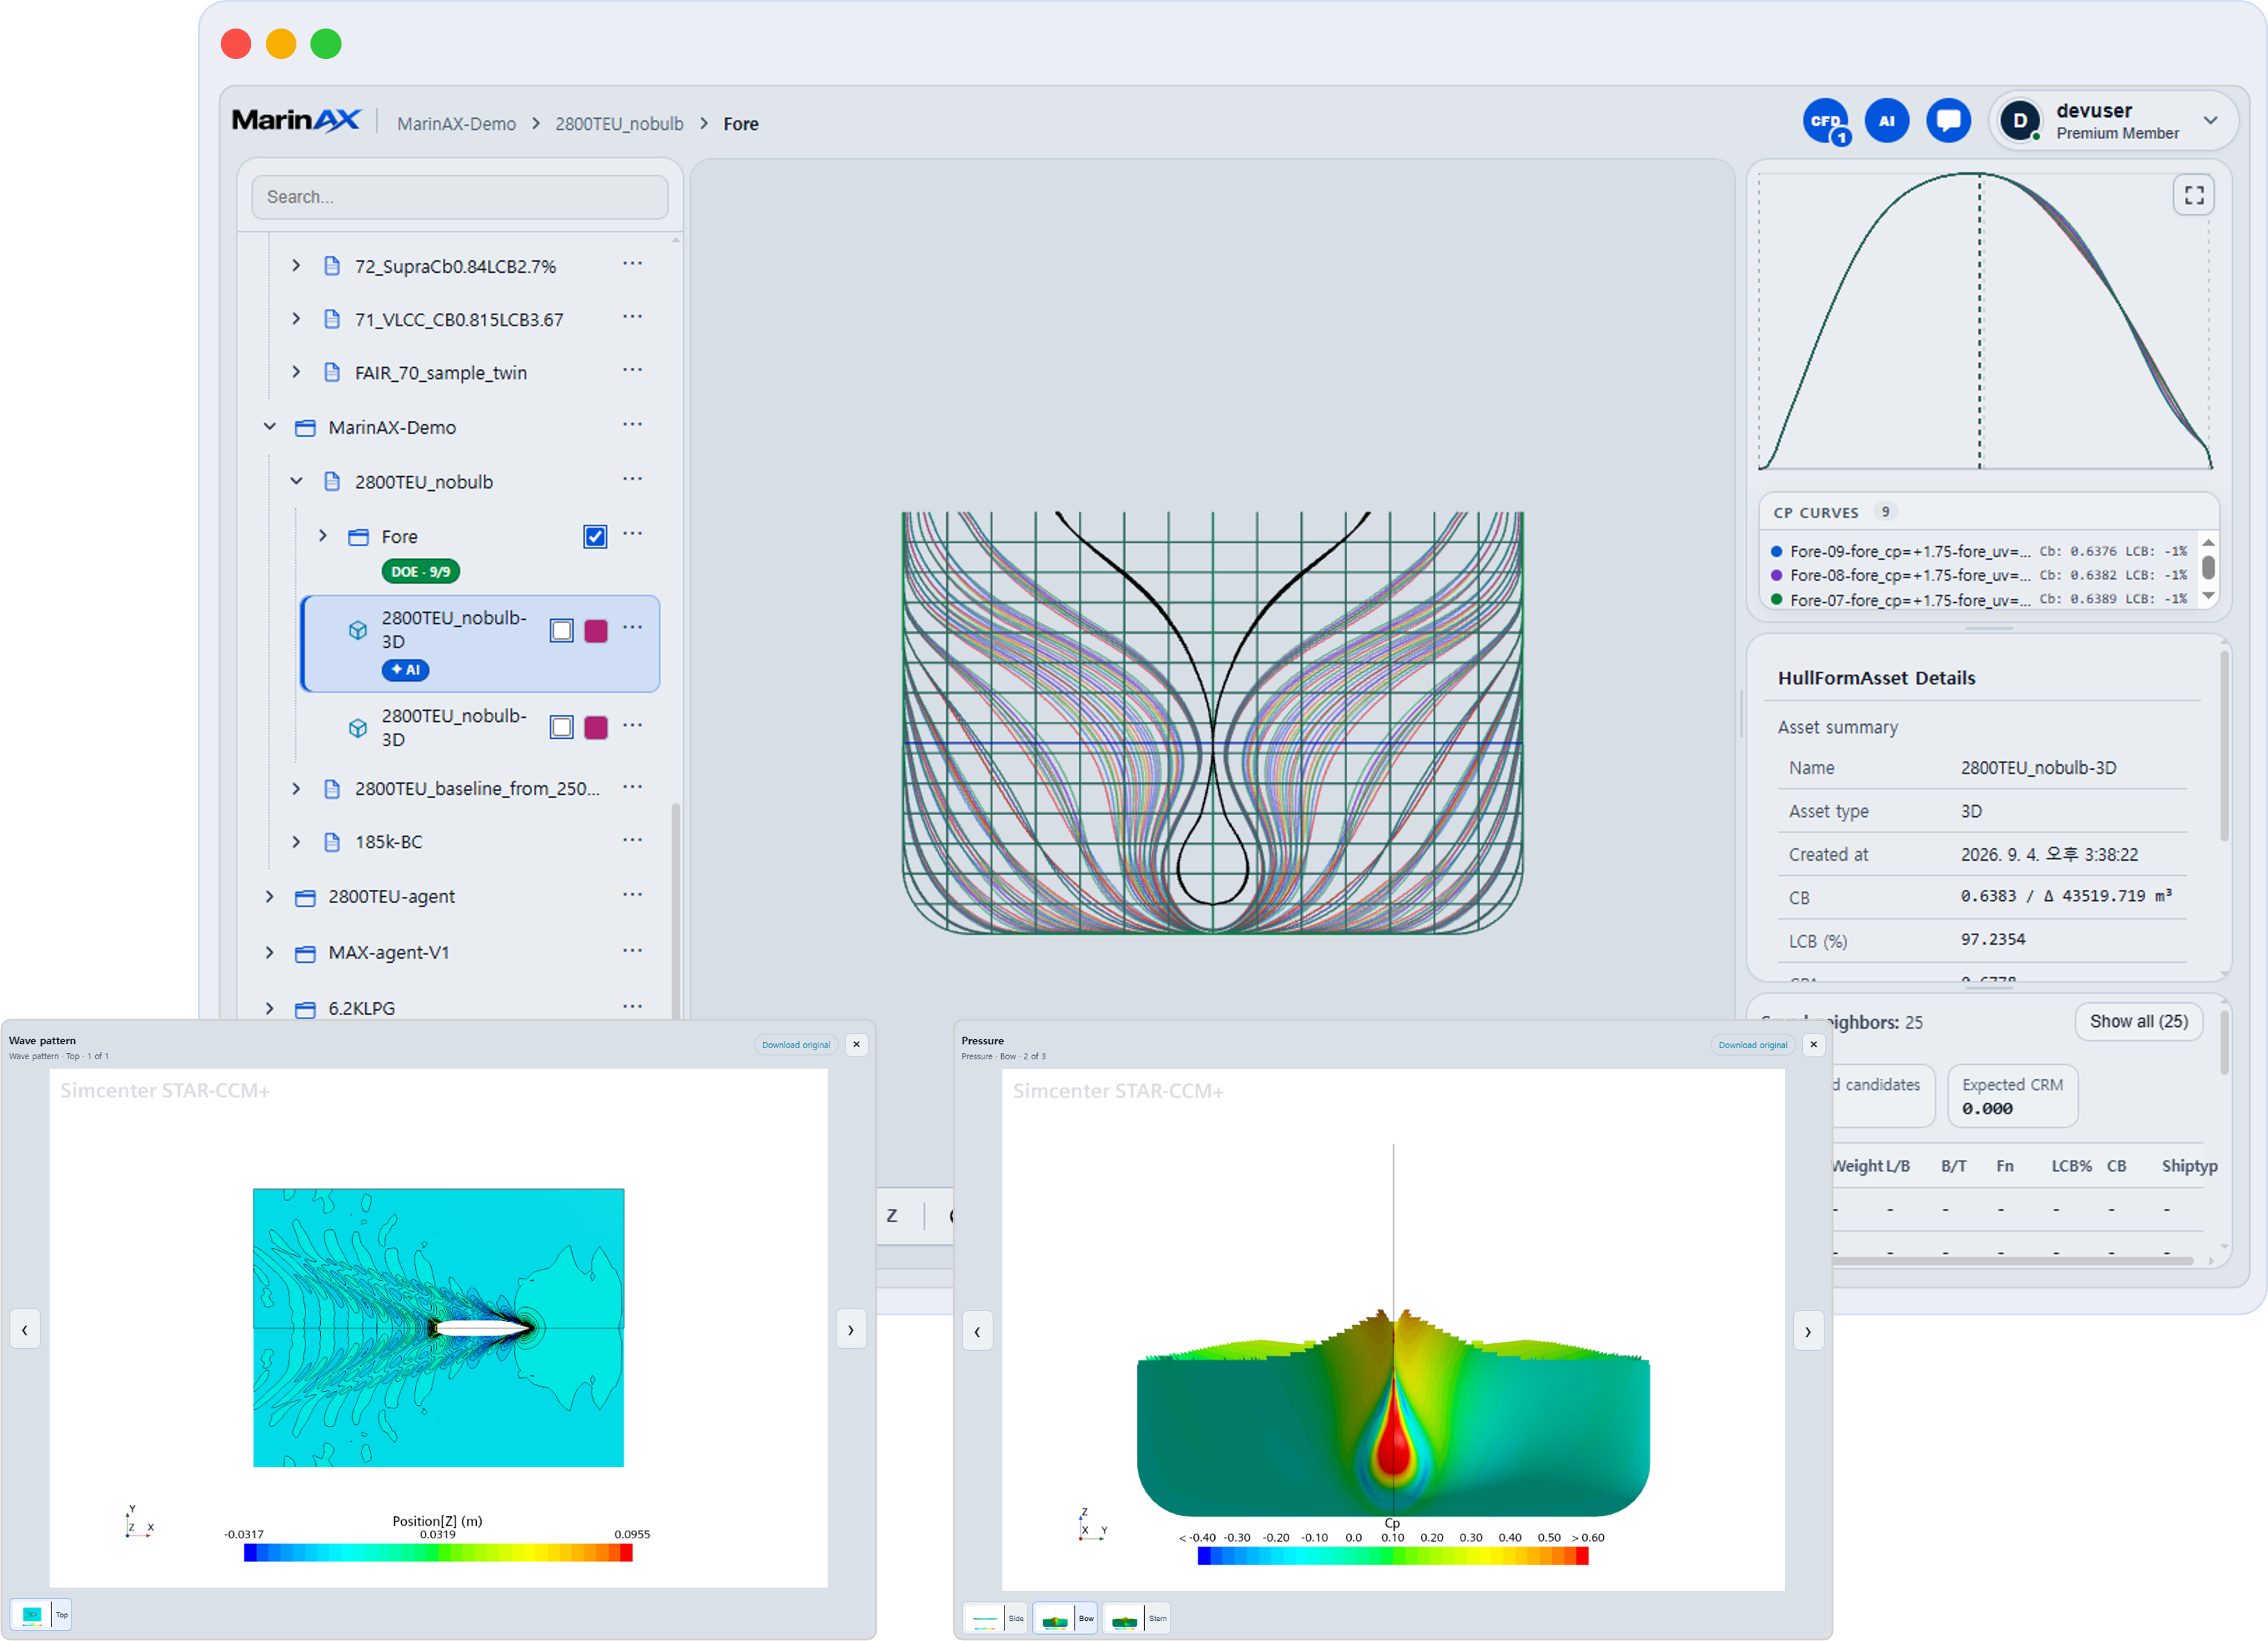Switch to Side view thumbnail in Pressure window
Image resolution: width=2268 pixels, height=1641 pixels.
[x=996, y=1618]
